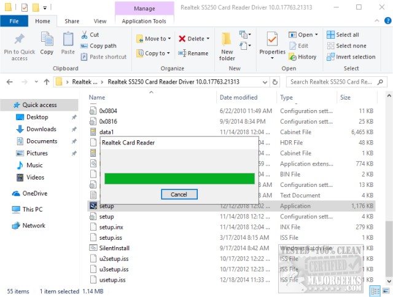Expand the Open button dropdown arrow
Image resolution: width=393 pixels, height=297 pixels.
[316, 34]
